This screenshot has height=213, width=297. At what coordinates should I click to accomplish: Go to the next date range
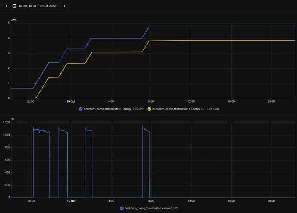(x=65, y=6)
